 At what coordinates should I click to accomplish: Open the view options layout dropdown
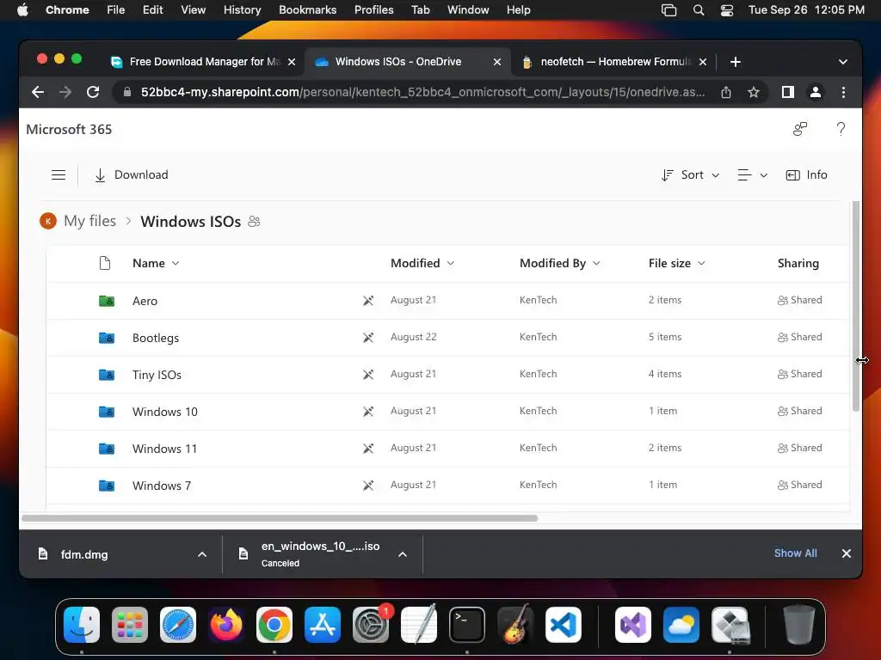coord(752,175)
